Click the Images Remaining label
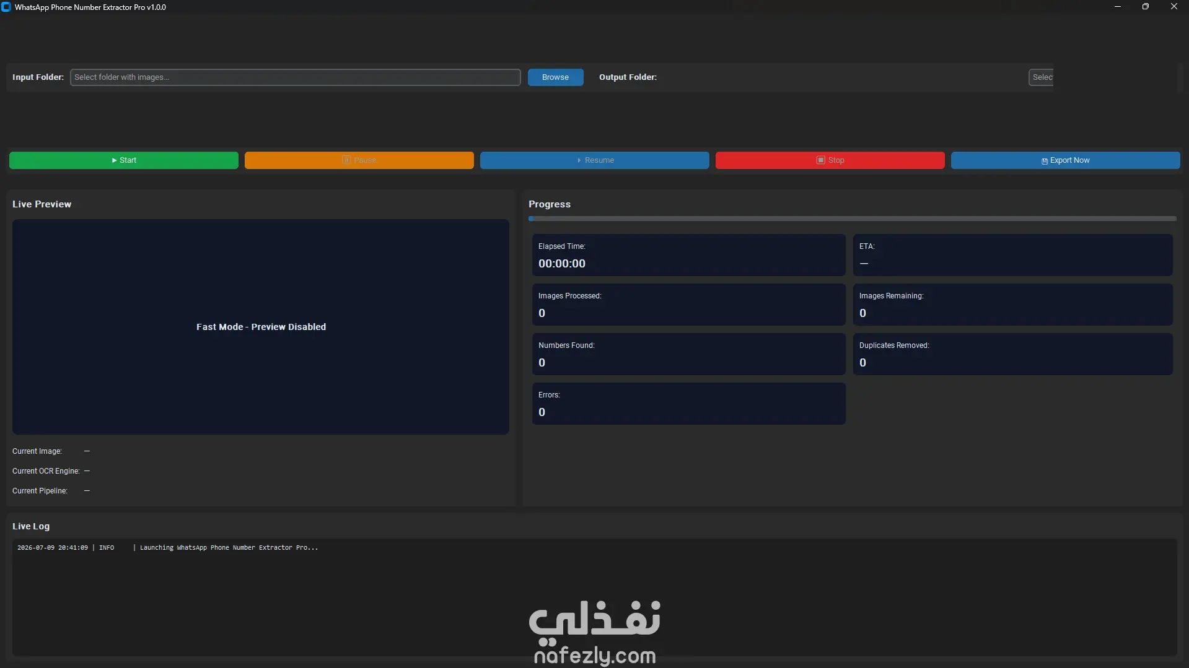1189x668 pixels. point(891,296)
